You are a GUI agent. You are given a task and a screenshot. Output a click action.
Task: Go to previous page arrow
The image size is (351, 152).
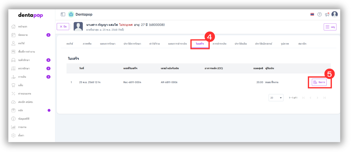(310, 98)
